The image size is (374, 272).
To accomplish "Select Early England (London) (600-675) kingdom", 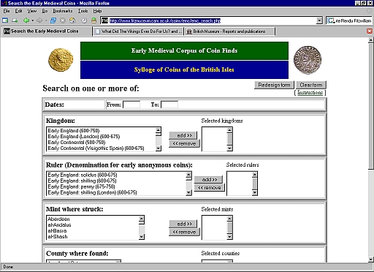I will point(84,137).
